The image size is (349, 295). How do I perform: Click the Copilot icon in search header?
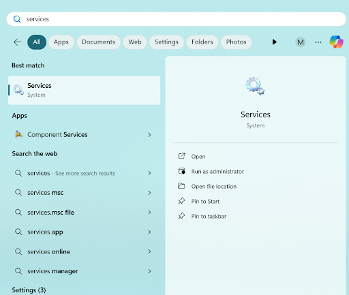coord(337,42)
